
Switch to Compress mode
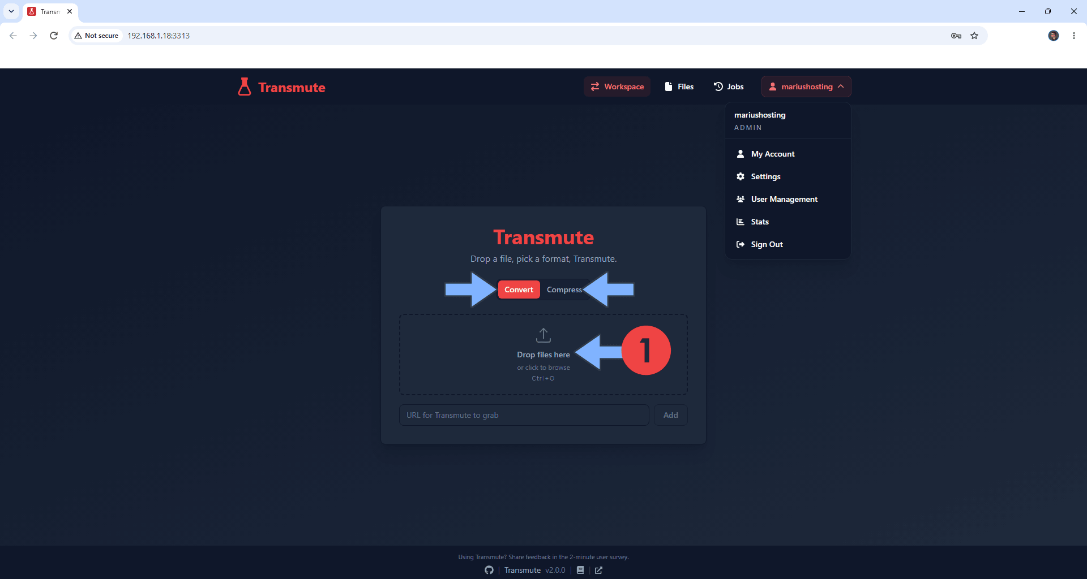pyautogui.click(x=564, y=289)
